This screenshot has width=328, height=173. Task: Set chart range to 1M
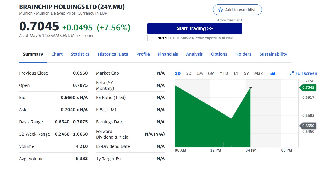click(x=200, y=73)
